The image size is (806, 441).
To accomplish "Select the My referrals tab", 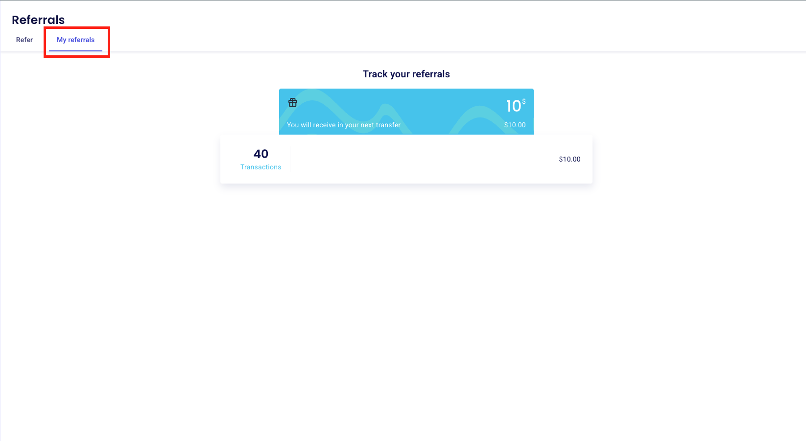I will [x=75, y=40].
